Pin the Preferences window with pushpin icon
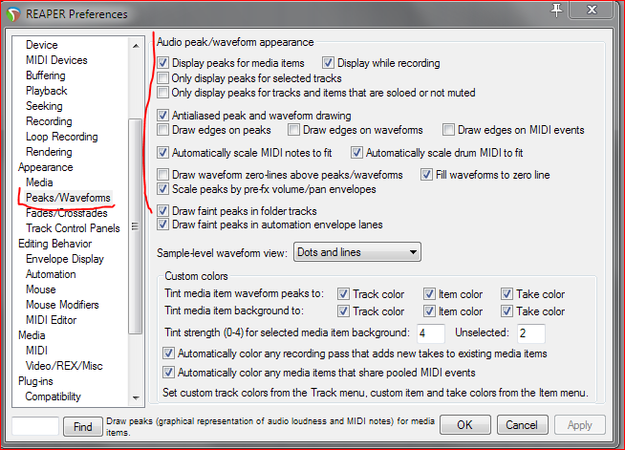Image resolution: width=625 pixels, height=450 pixels. (556, 10)
